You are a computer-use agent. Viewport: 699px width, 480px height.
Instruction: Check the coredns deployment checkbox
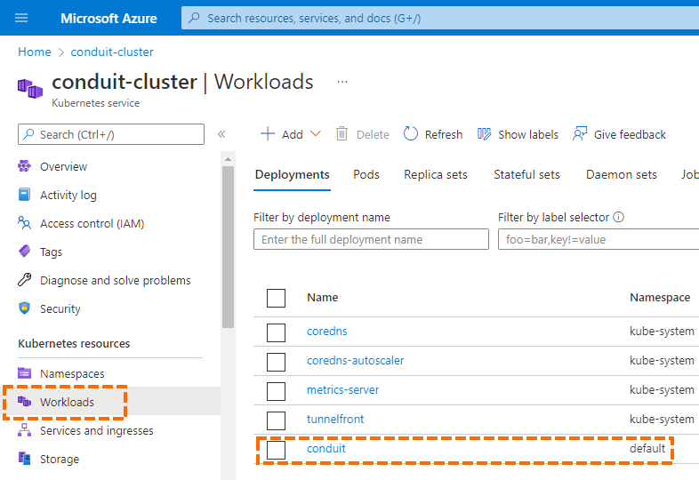(276, 332)
